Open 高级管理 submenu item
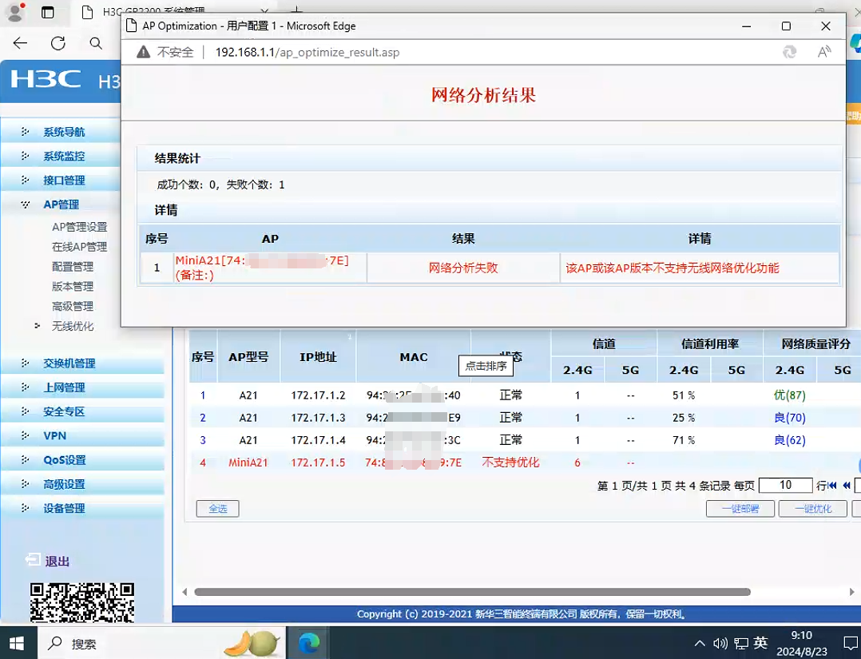The width and height of the screenshot is (861, 659). pyautogui.click(x=73, y=306)
